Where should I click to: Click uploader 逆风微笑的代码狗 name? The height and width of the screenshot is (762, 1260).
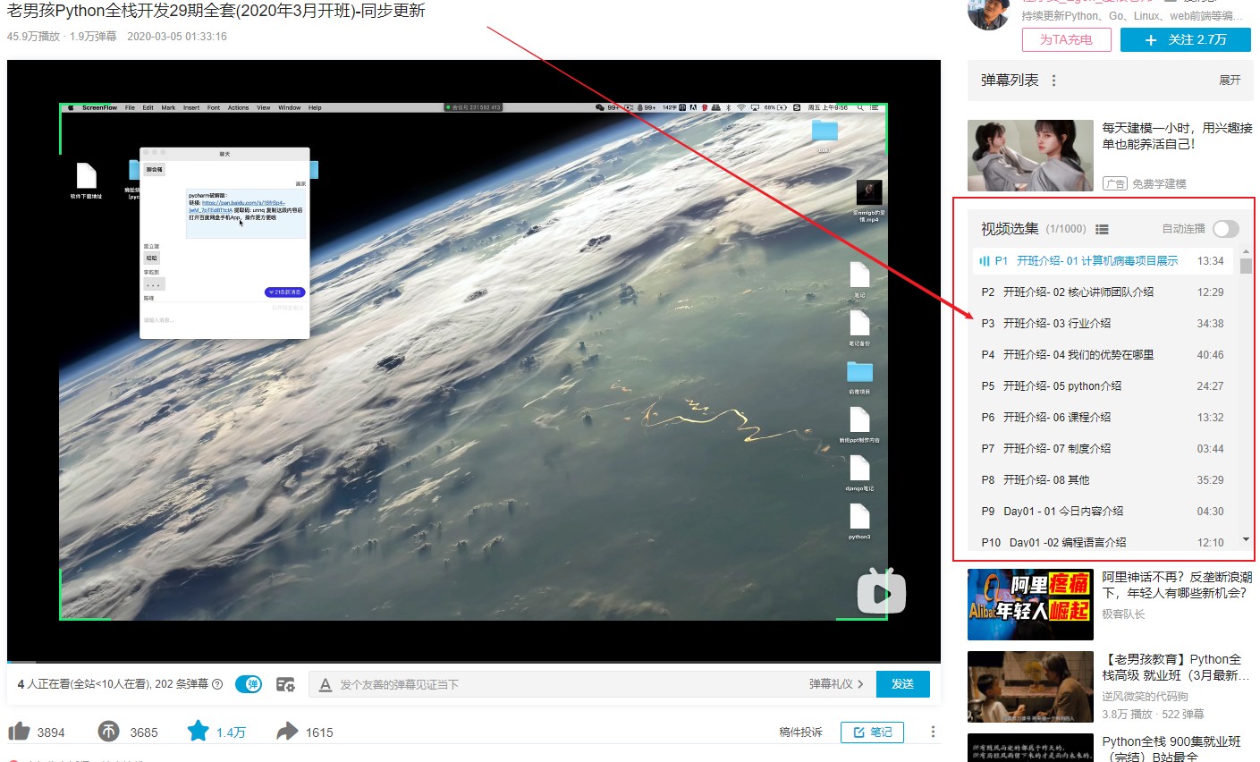1145,696
